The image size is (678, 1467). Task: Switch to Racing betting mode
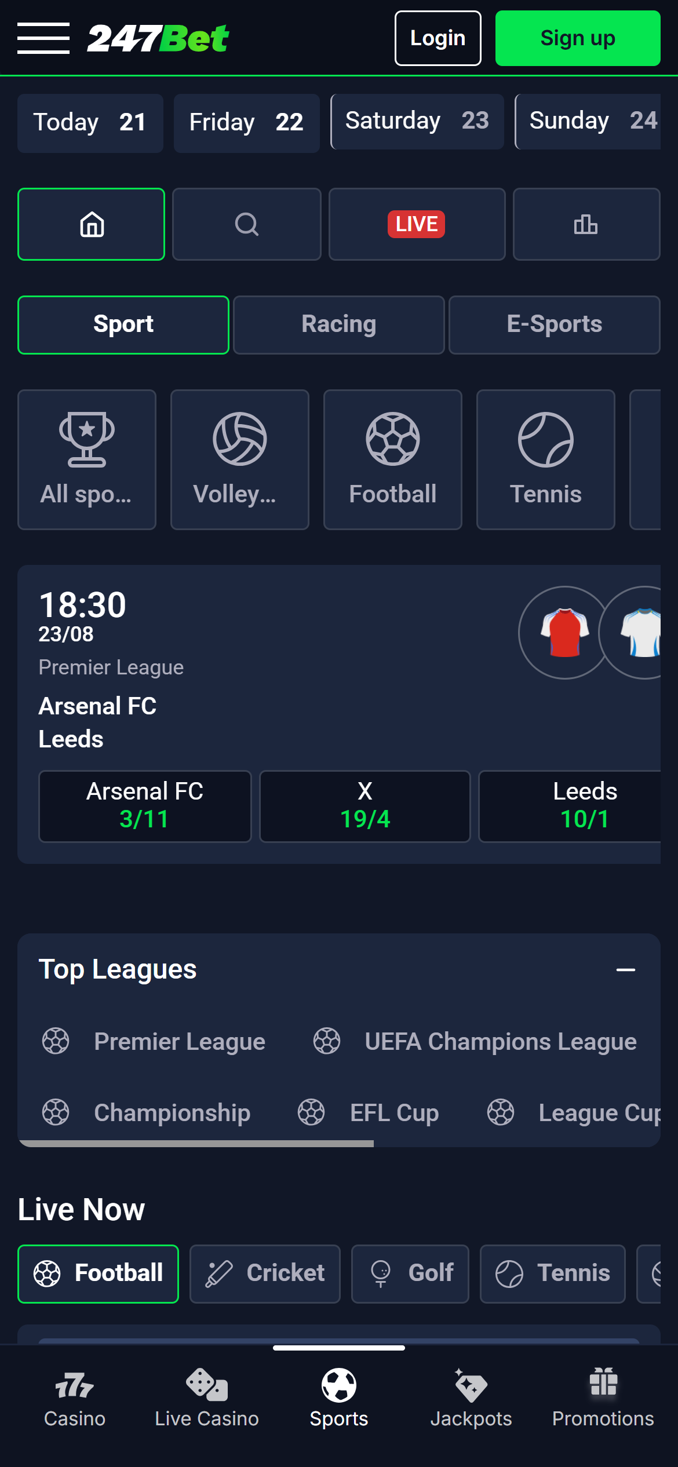click(x=338, y=324)
